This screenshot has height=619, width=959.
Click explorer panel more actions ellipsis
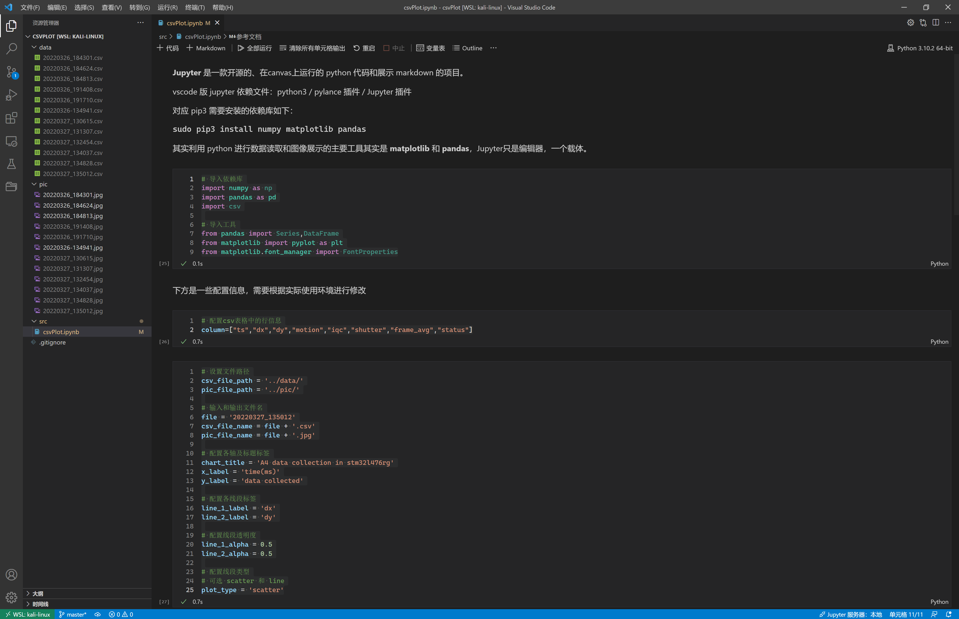click(x=140, y=23)
